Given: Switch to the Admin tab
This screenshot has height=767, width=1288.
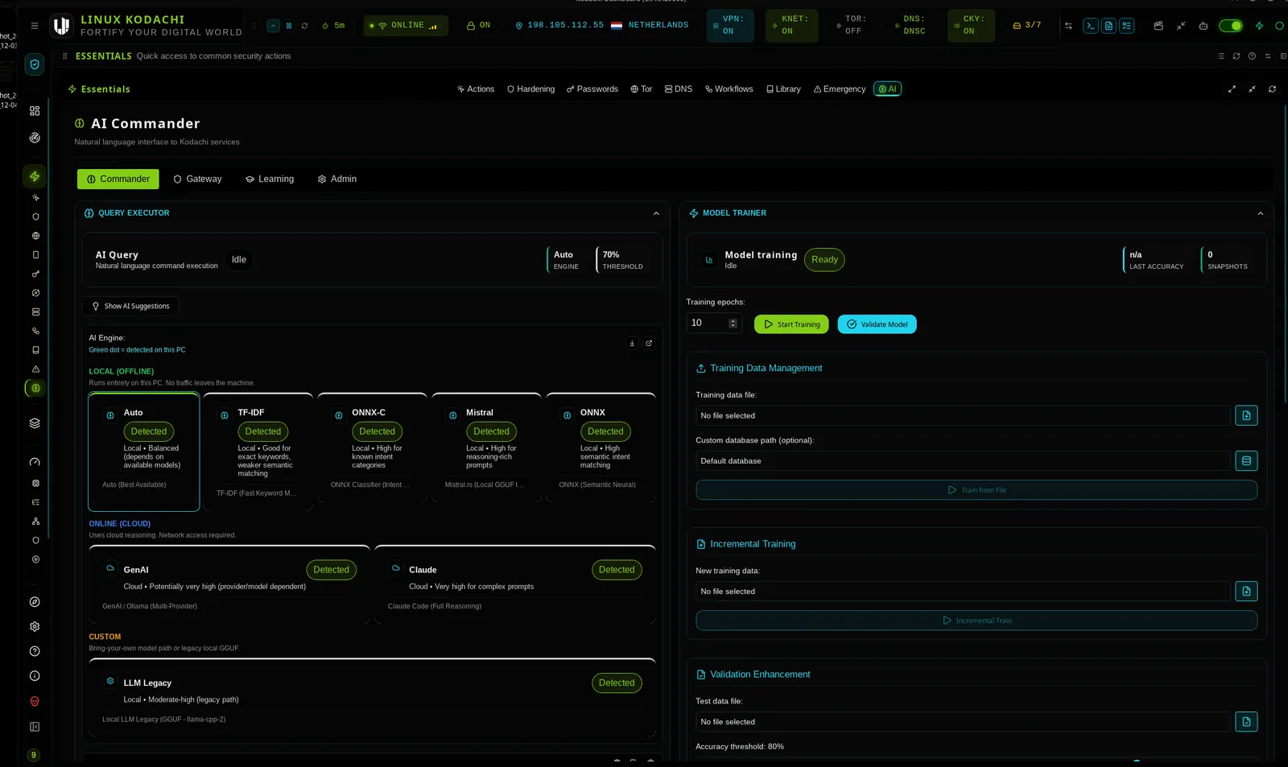Looking at the screenshot, I should click(x=337, y=179).
